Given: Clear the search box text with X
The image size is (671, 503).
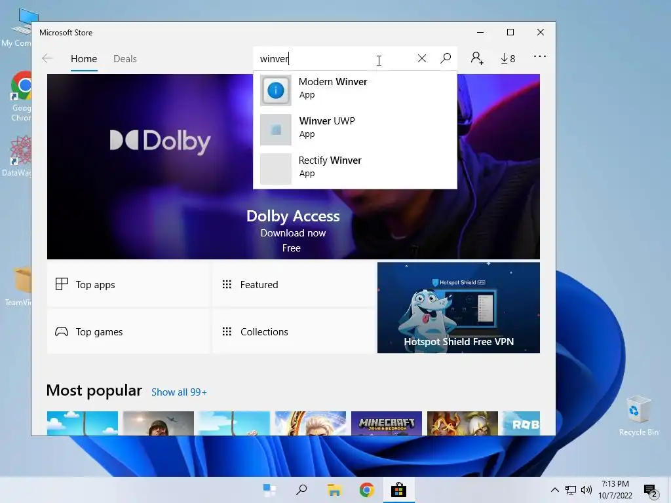Looking at the screenshot, I should click(421, 58).
